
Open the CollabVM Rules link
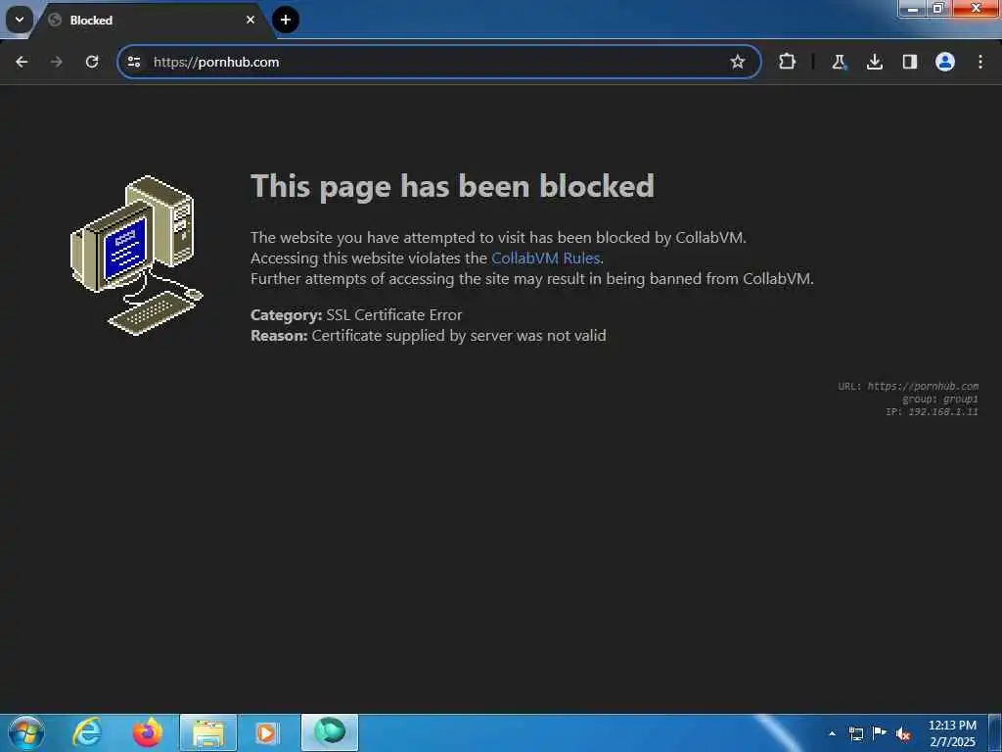[545, 258]
